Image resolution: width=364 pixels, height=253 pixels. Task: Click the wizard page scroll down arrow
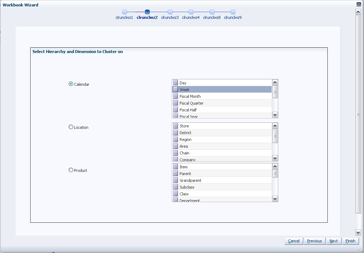[358, 232]
